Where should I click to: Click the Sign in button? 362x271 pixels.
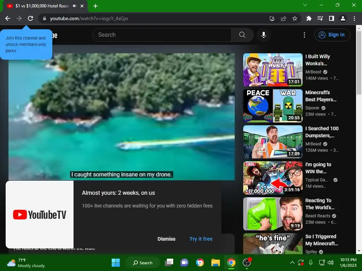pyautogui.click(x=332, y=35)
